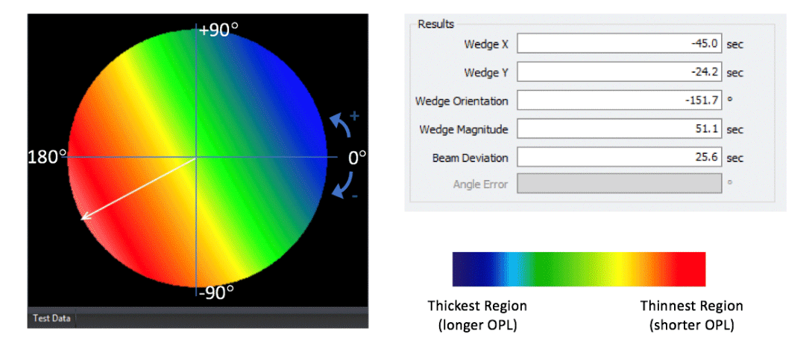Click the 'Wedge Orientation' label
The width and height of the screenshot is (812, 360).
point(462,100)
